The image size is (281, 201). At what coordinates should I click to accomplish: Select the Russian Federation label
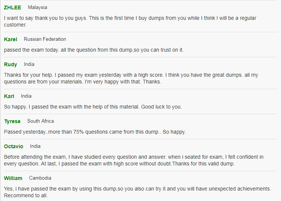coord(45,39)
